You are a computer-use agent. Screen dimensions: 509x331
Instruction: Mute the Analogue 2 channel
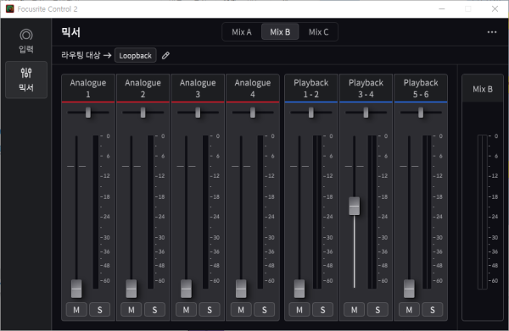[131, 310]
